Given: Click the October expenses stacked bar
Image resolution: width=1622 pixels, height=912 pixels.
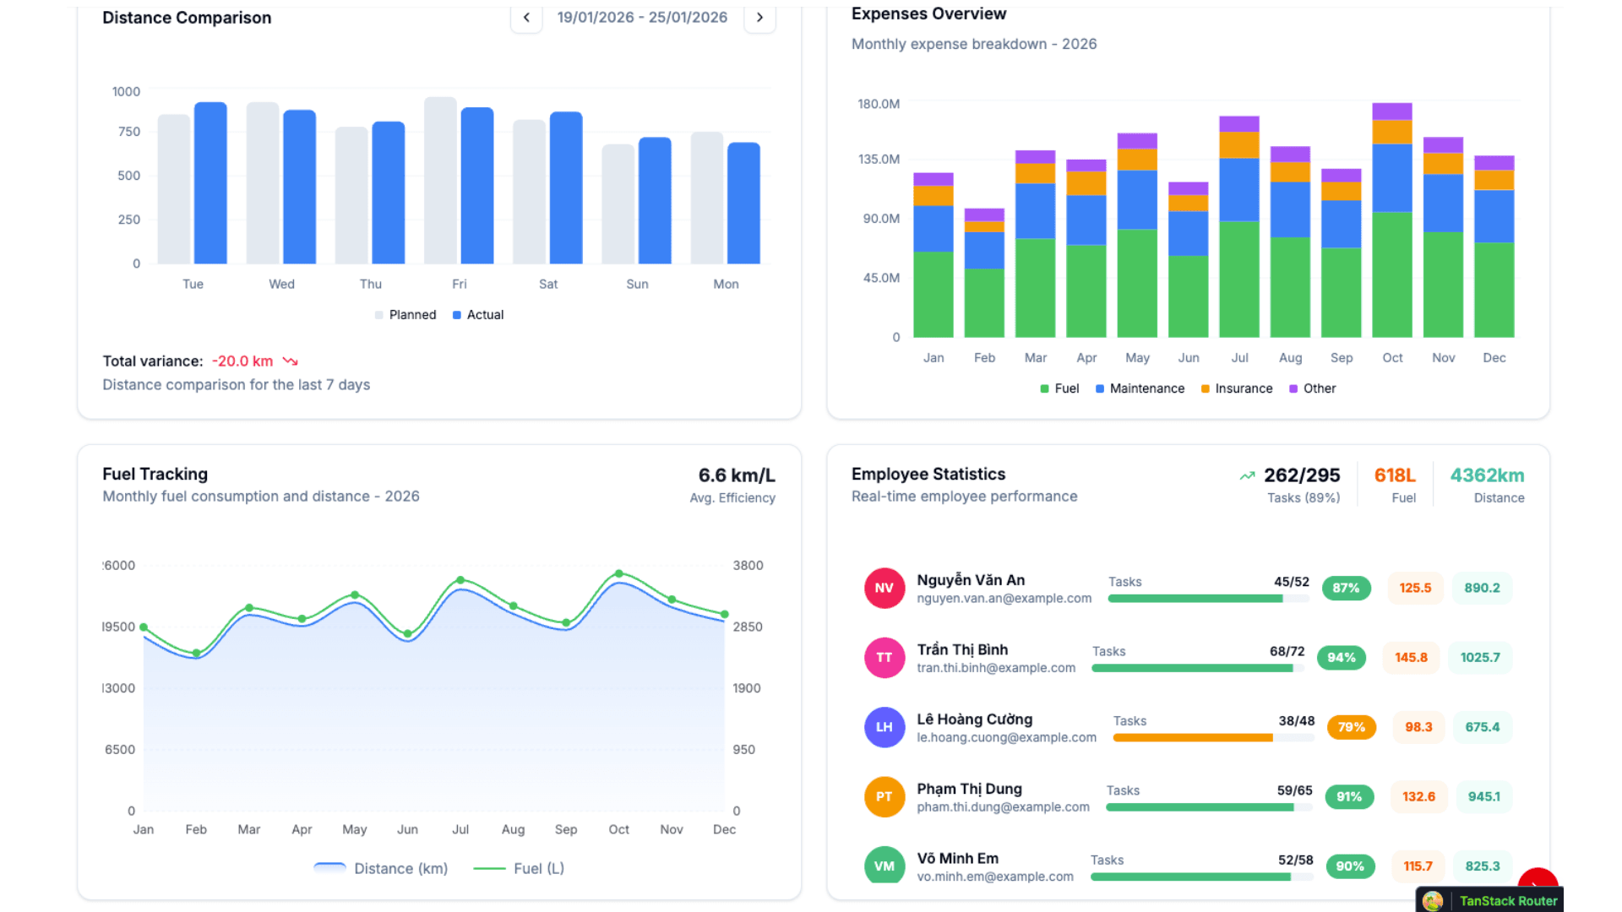Looking at the screenshot, I should pyautogui.click(x=1392, y=220).
